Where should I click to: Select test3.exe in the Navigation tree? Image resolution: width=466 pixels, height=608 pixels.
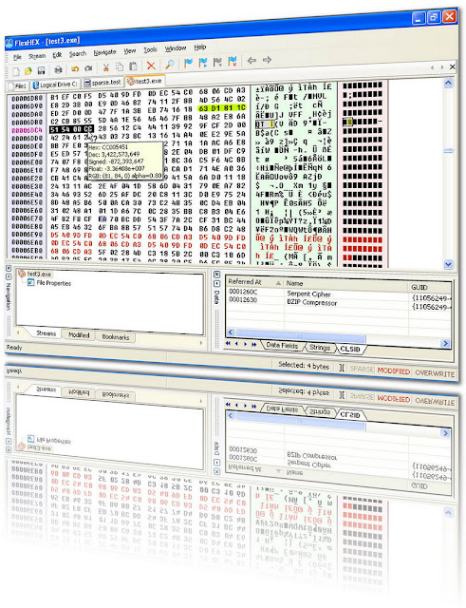click(35, 274)
